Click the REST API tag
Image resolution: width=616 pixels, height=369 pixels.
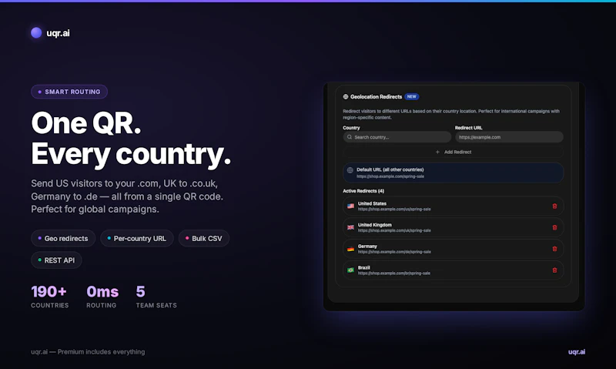tap(56, 260)
